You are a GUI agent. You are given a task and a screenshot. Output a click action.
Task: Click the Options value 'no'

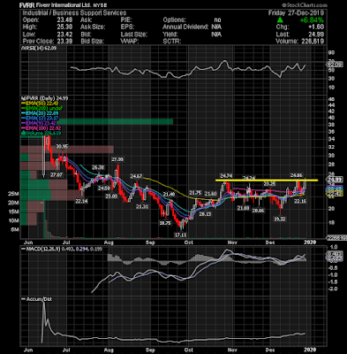pyautogui.click(x=217, y=20)
